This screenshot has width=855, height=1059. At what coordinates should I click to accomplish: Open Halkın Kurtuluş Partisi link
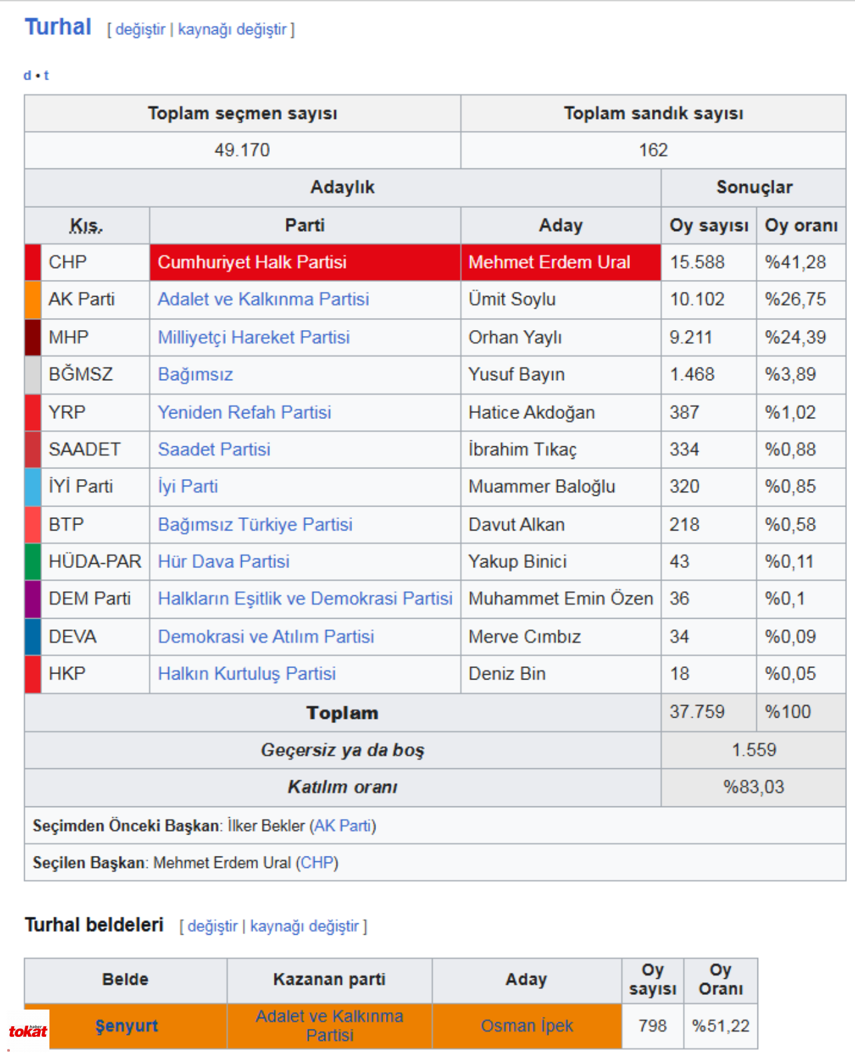point(246,673)
